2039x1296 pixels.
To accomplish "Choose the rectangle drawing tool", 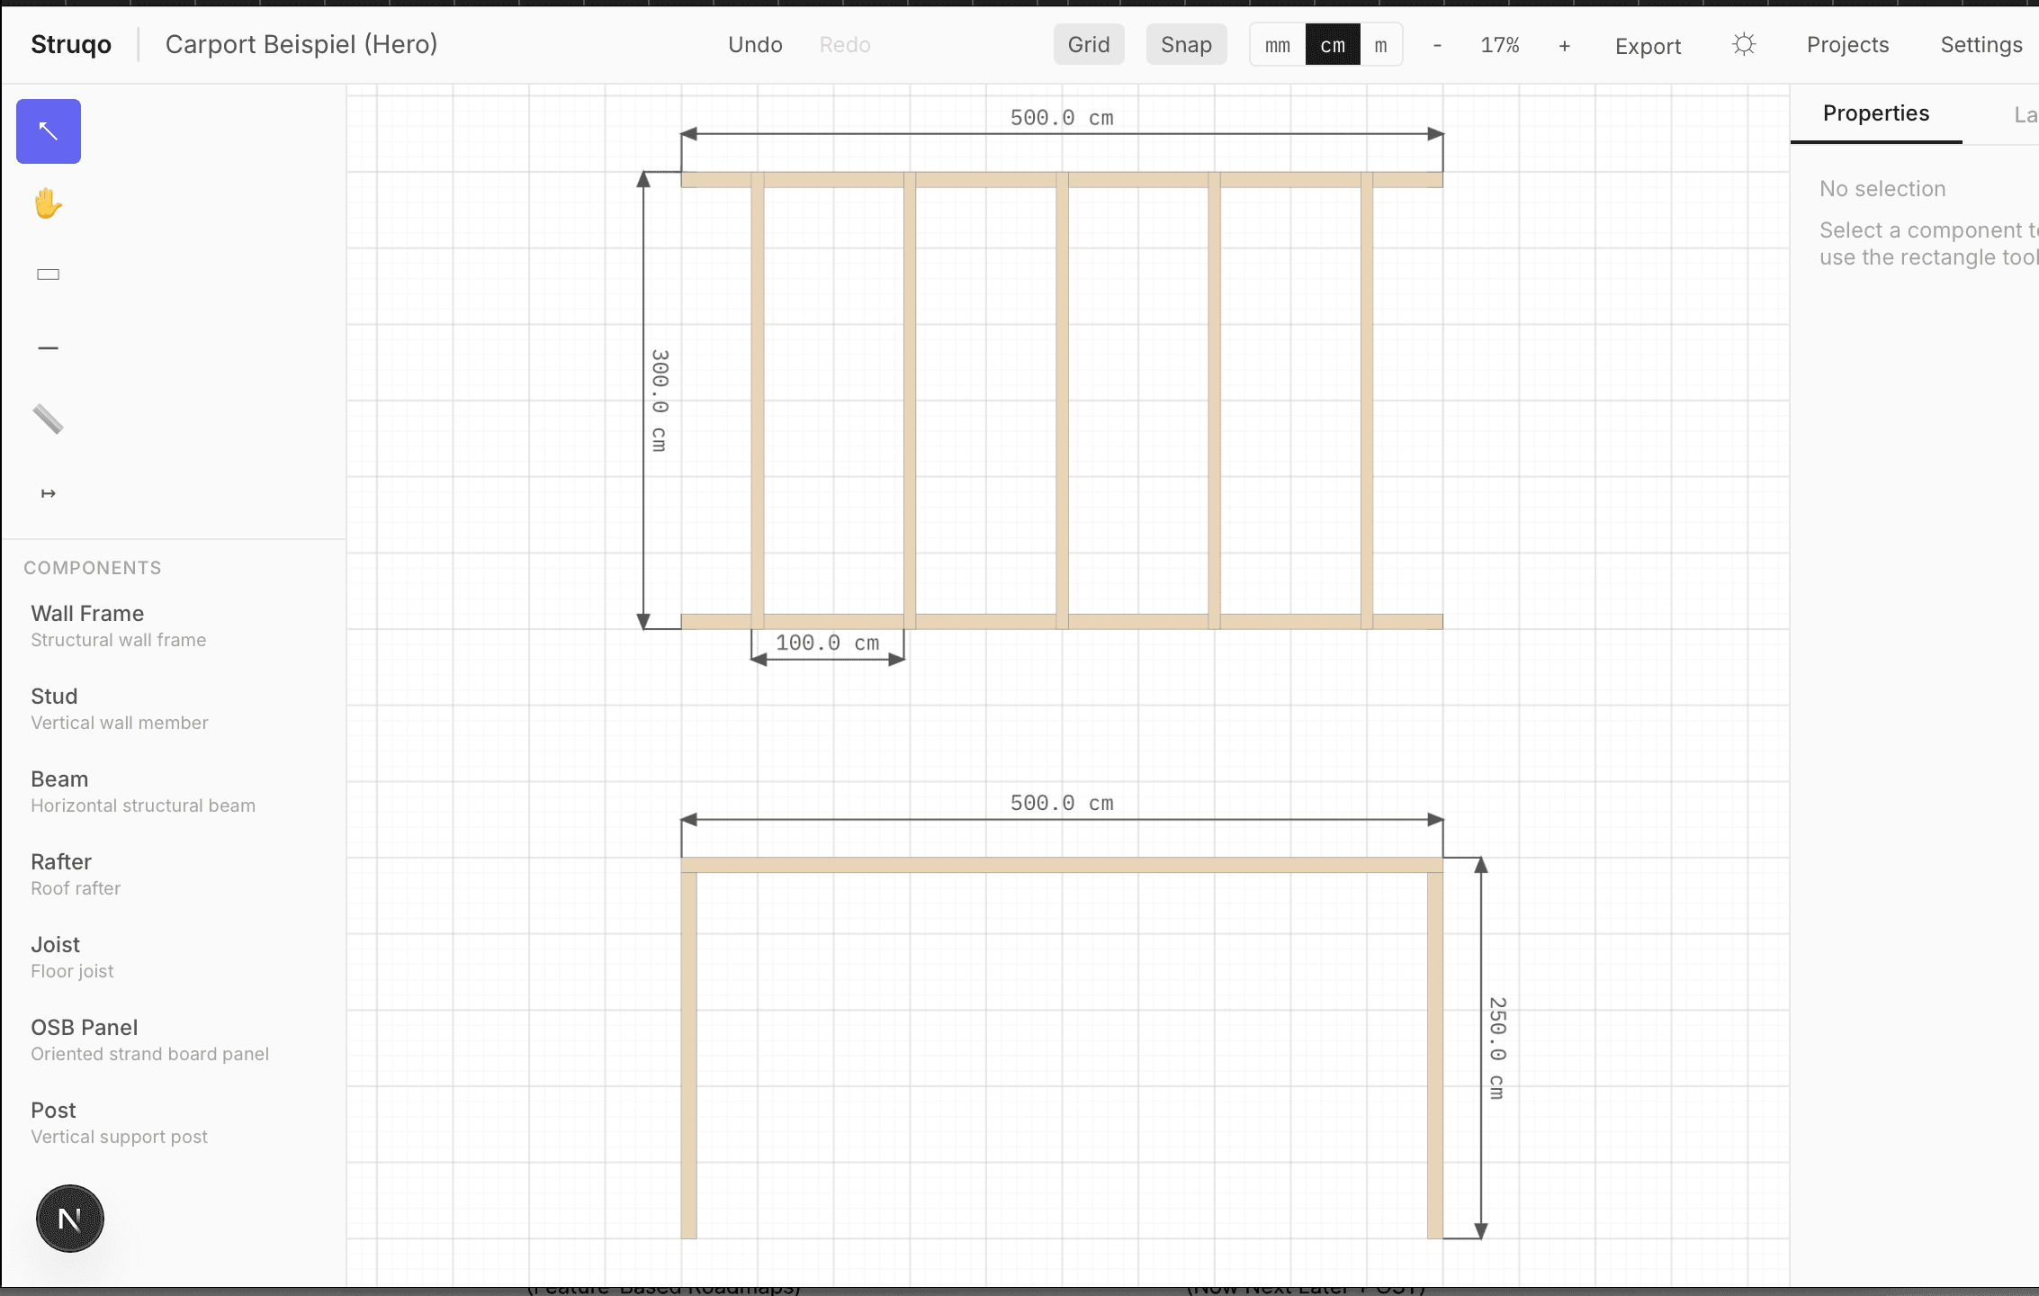I will 49,274.
